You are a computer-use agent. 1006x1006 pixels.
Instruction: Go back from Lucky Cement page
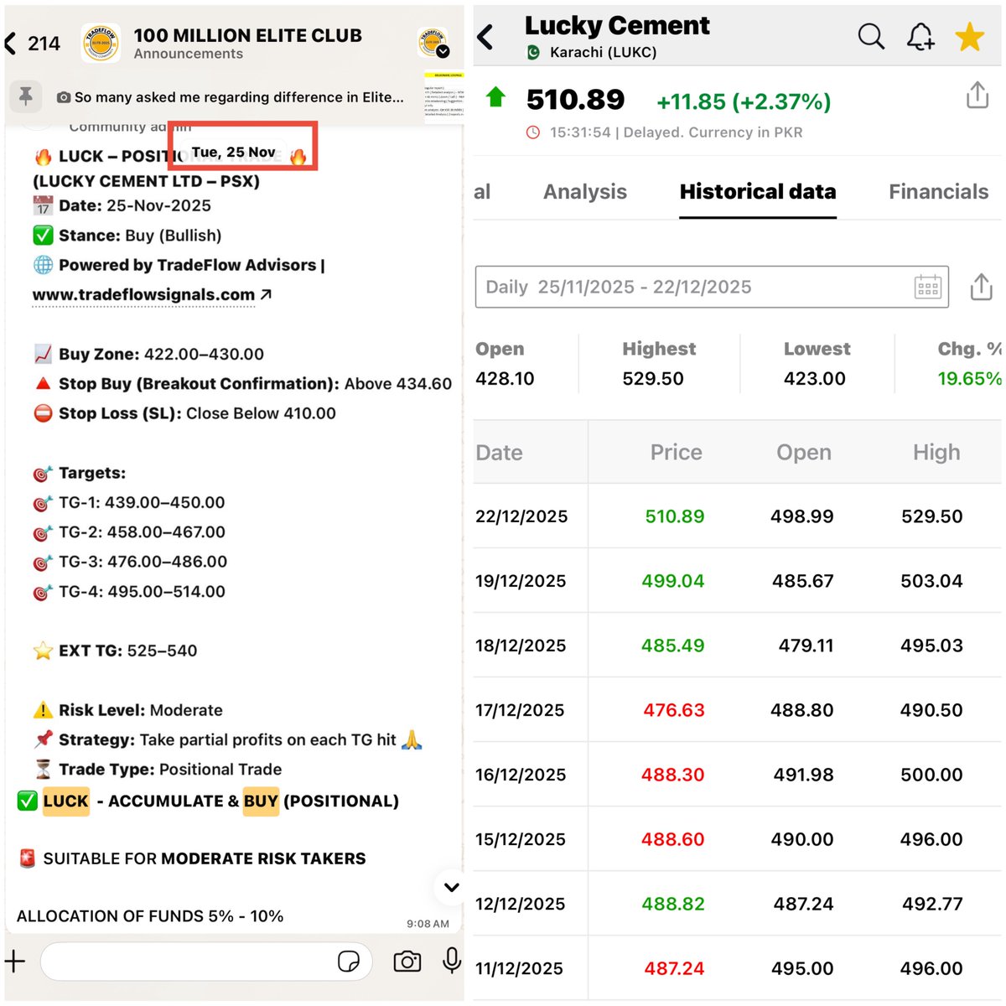pos(485,37)
